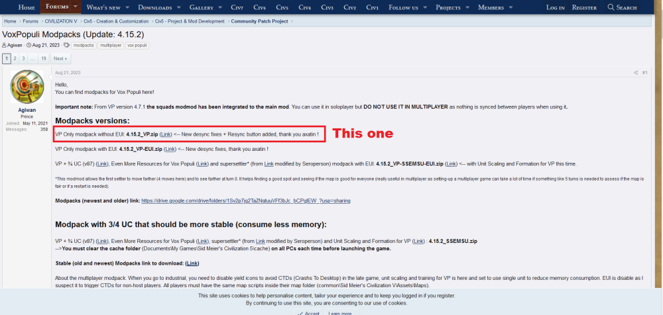Click the modpacks tag
The height and width of the screenshot is (315, 663).
point(84,45)
